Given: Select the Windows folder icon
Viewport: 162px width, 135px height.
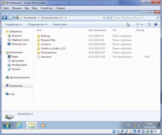Looking at the screenshot, I should click(x=39, y=44).
